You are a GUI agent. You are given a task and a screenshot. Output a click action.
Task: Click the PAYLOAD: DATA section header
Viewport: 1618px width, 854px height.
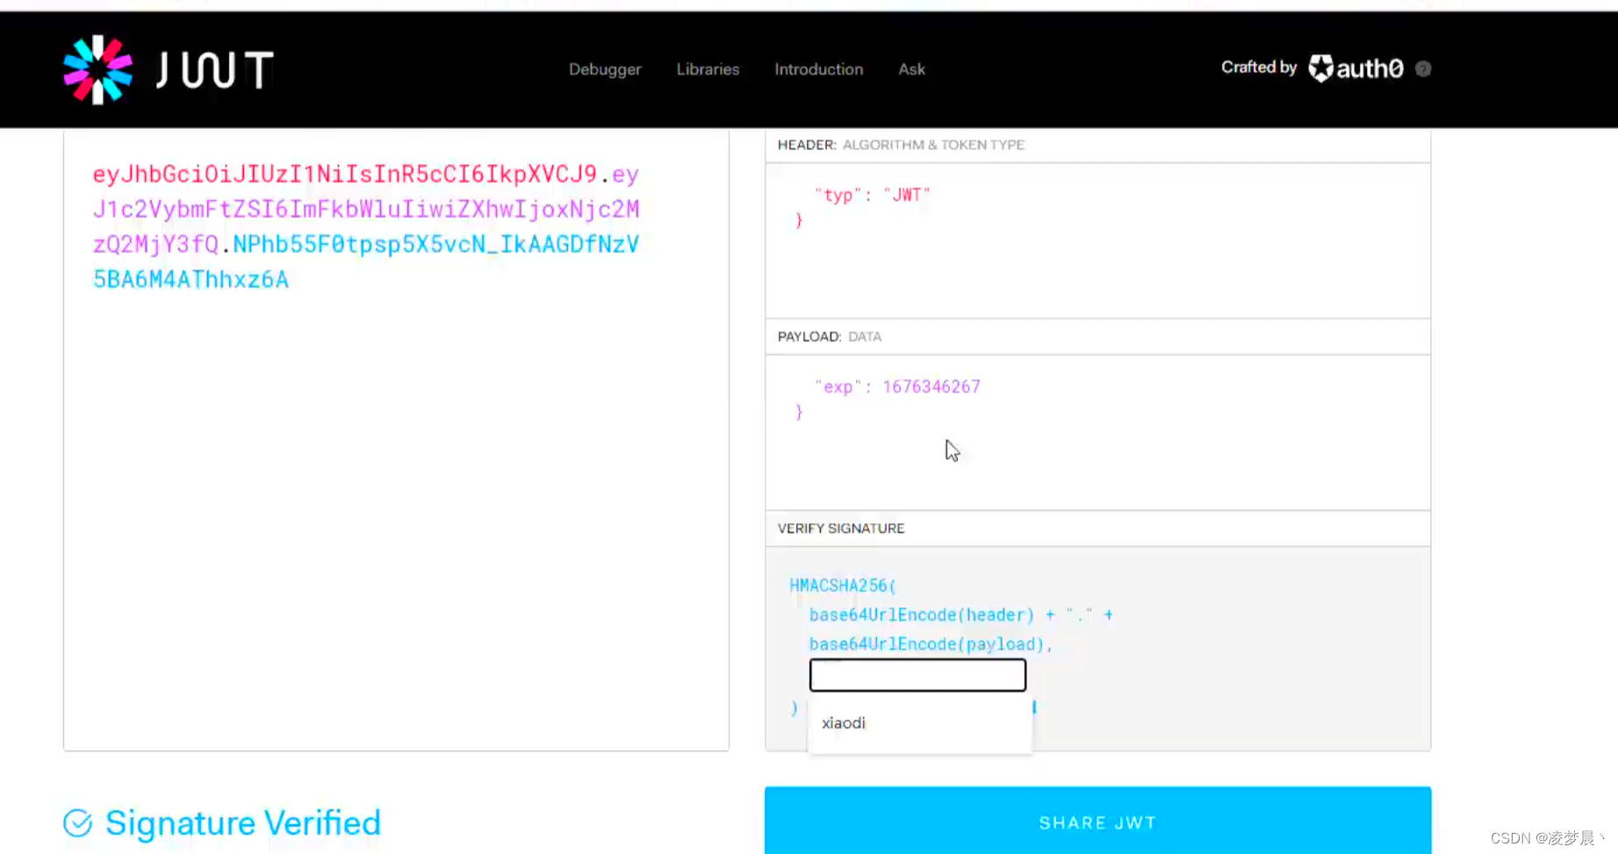click(829, 336)
